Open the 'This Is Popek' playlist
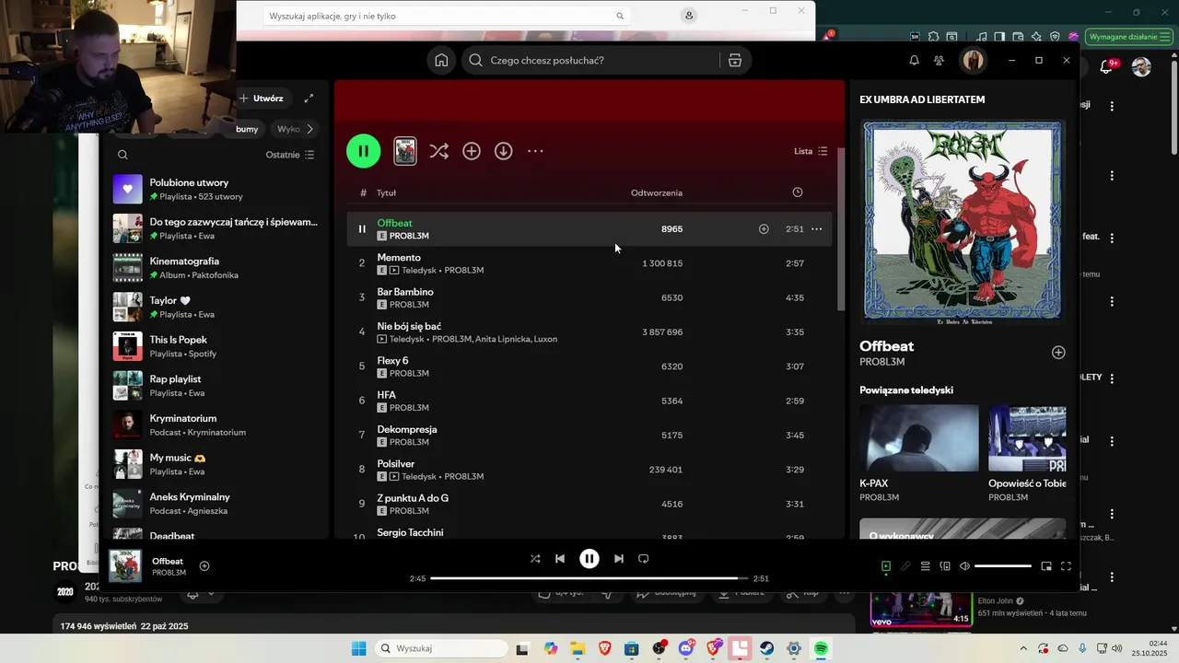Viewport: 1179px width, 663px height. (214, 346)
